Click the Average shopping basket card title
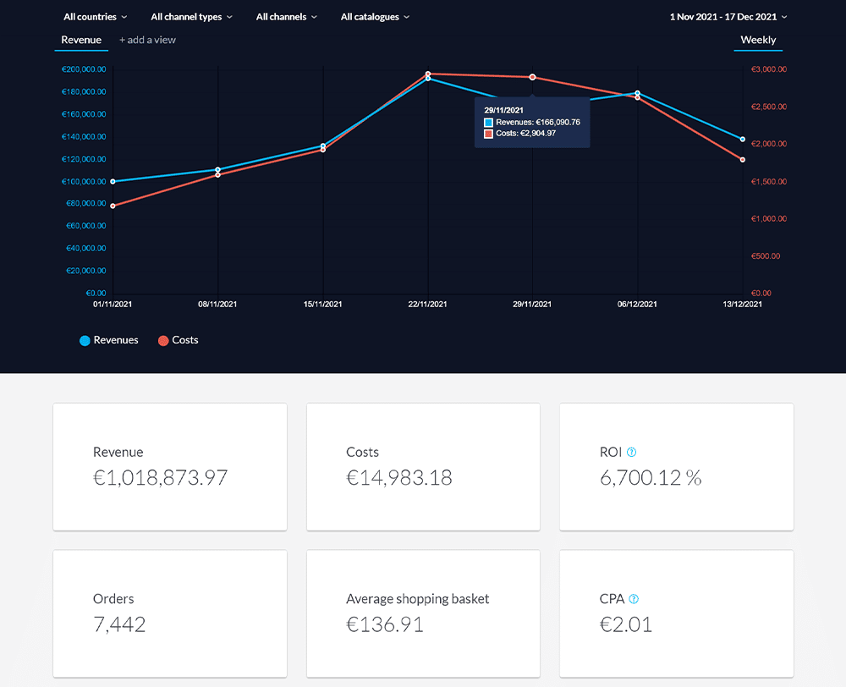846x687 pixels. (x=418, y=599)
